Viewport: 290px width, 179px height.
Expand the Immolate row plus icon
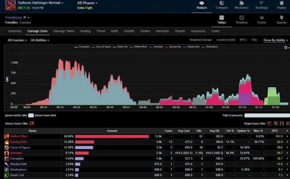(287, 153)
